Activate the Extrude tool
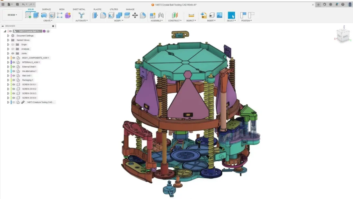Screen dimensions: 353x199 [36, 15]
